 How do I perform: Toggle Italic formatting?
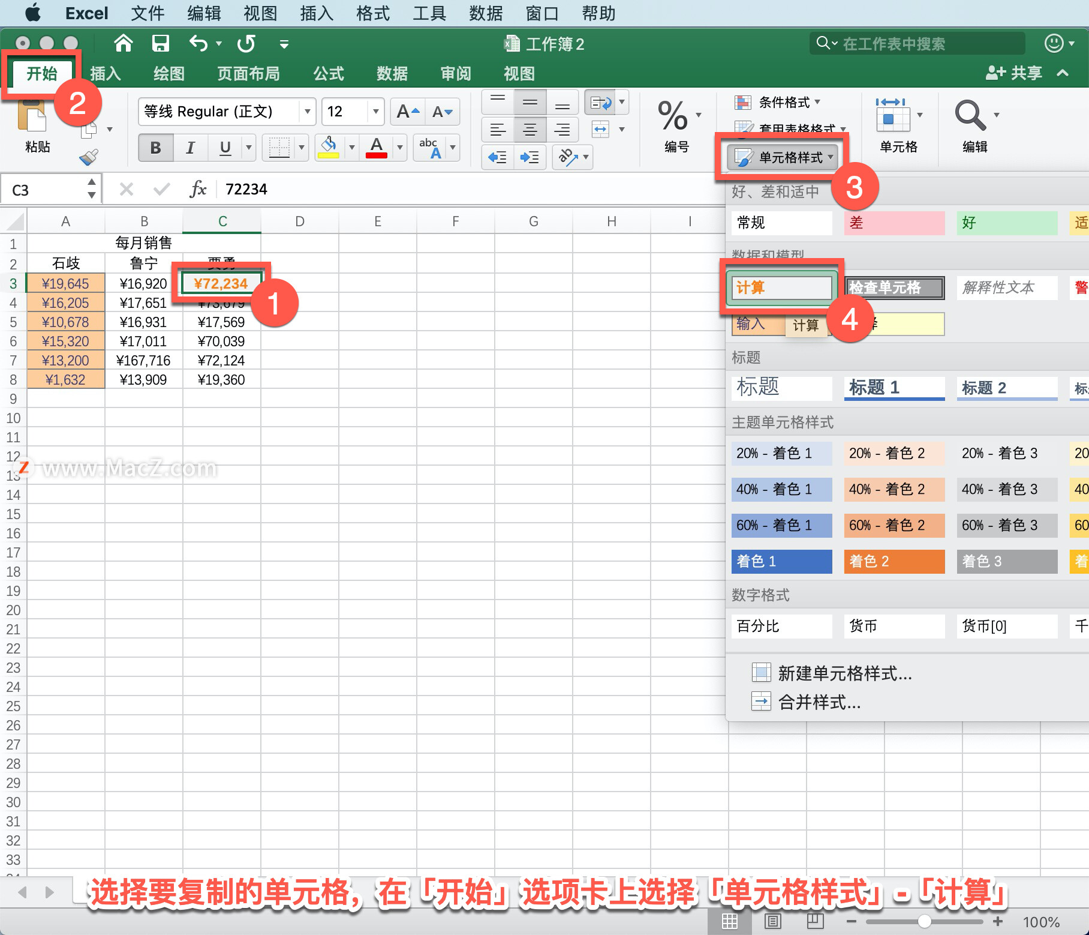click(x=190, y=148)
